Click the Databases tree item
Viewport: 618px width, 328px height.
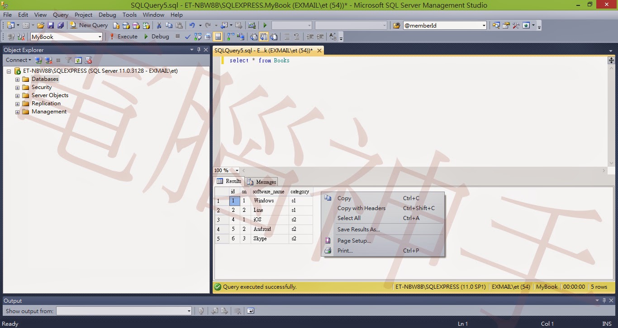tap(45, 79)
